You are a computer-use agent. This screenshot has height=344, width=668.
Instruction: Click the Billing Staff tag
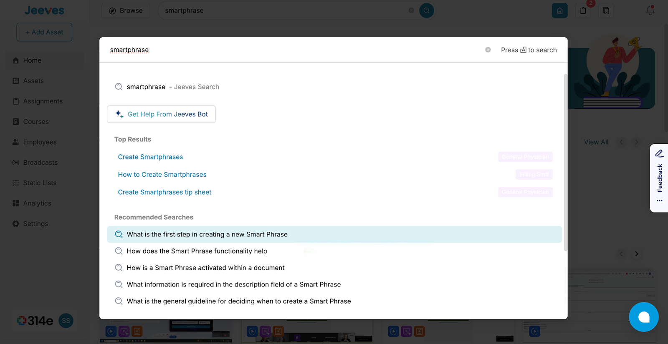(x=534, y=174)
